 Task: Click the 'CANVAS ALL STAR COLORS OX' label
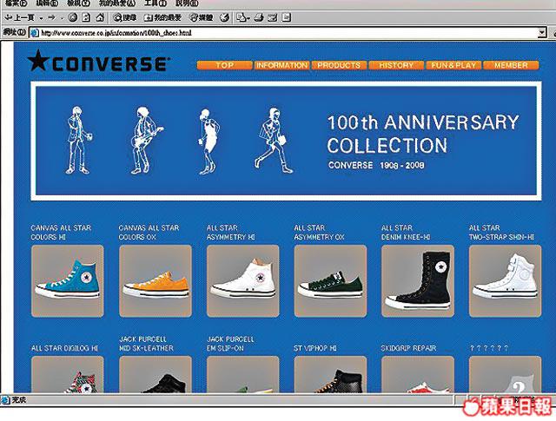(149, 232)
